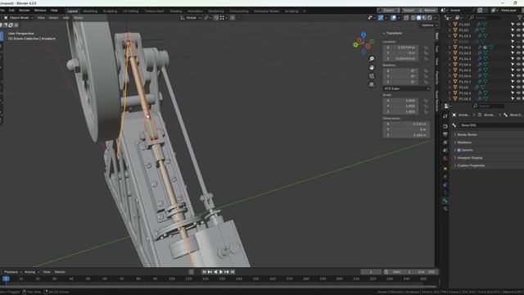Open the Bone Constraints properties tab icon
Screen dimensions: 524x295
tap(445, 209)
